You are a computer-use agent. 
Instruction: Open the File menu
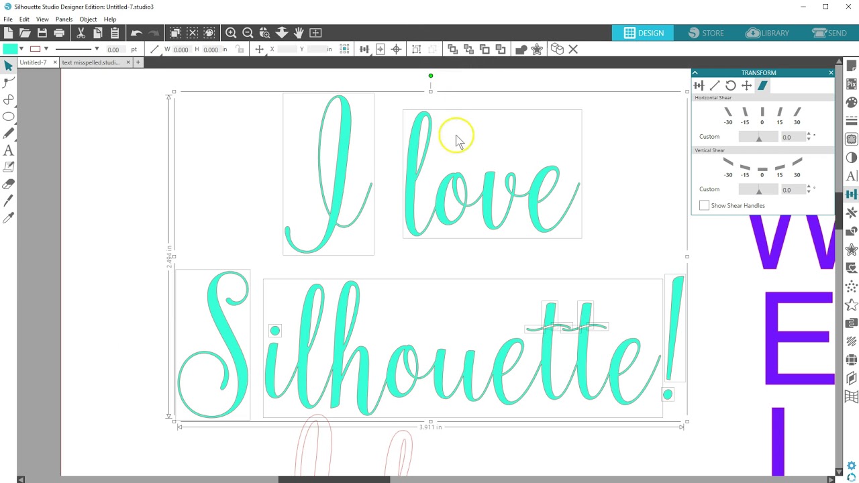pyautogui.click(x=8, y=19)
